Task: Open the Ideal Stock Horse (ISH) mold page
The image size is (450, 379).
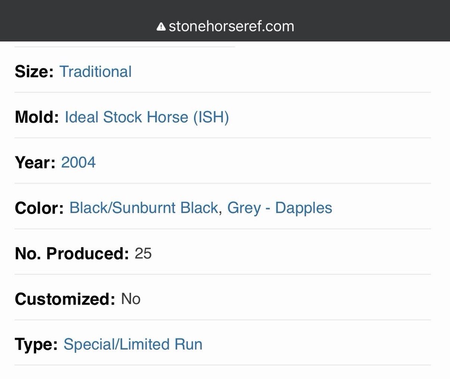Action: [147, 117]
